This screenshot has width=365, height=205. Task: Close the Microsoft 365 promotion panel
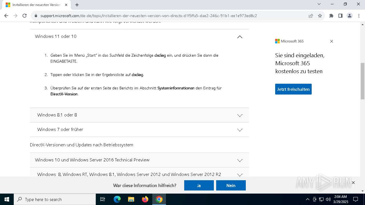click(x=332, y=41)
